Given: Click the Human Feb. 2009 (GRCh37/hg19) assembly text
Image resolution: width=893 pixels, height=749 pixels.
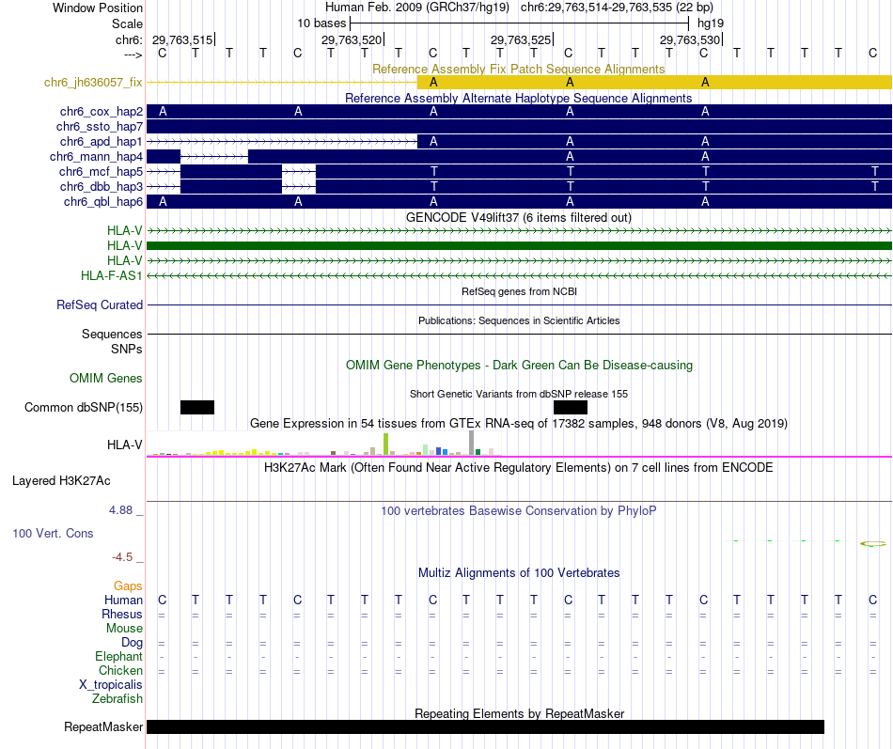Looking at the screenshot, I should pos(419,8).
